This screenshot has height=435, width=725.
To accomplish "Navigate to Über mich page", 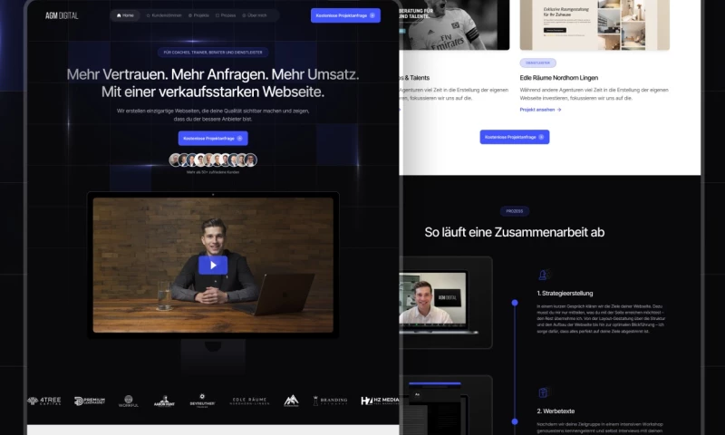I will pos(256,15).
